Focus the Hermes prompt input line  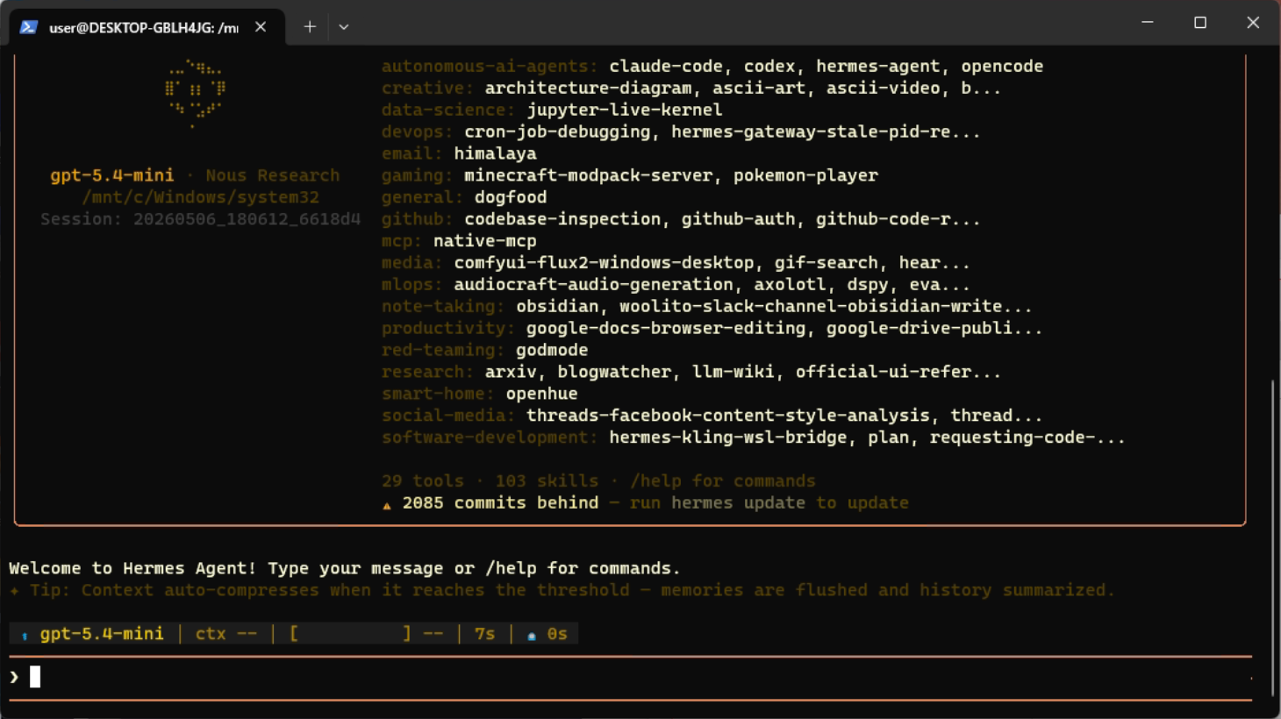coord(630,677)
